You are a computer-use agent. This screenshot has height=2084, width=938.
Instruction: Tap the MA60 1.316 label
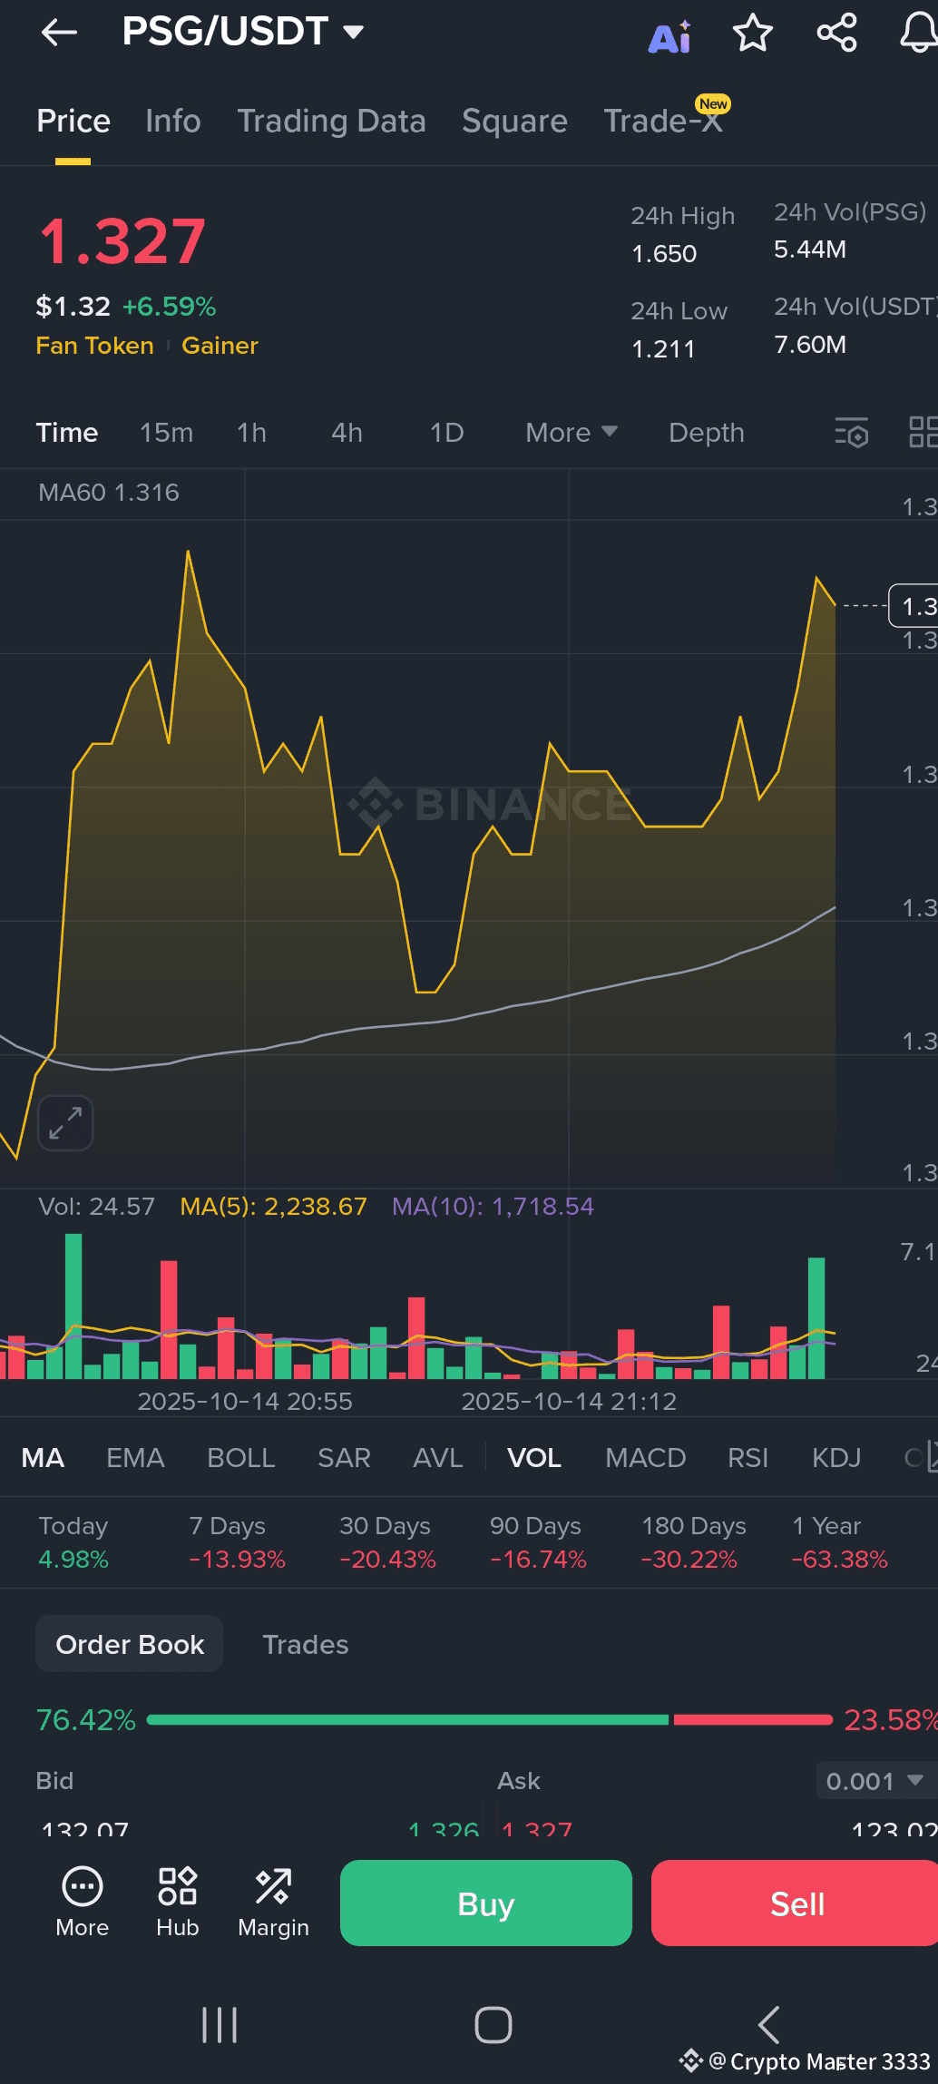[109, 493]
